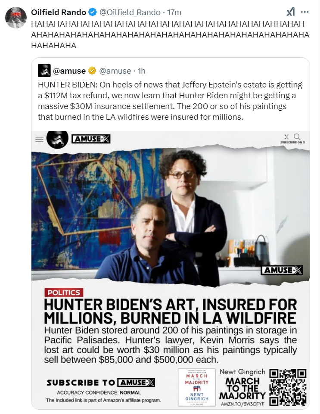Click the Grok icon on the tweet
Image resolution: width=320 pixels, height=414 pixels.
290,12
